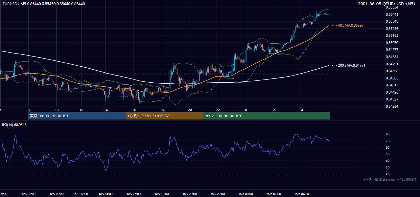Click the RSI(14) 68.9513 indicator label
The image size is (420, 197).
(x=14, y=125)
